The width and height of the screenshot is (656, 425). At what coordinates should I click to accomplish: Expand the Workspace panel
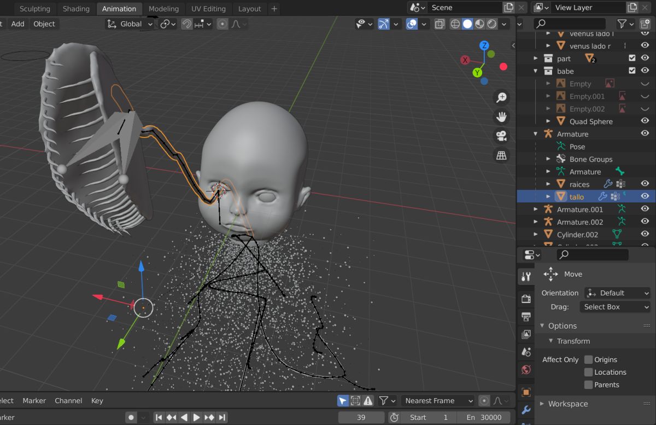click(x=567, y=404)
